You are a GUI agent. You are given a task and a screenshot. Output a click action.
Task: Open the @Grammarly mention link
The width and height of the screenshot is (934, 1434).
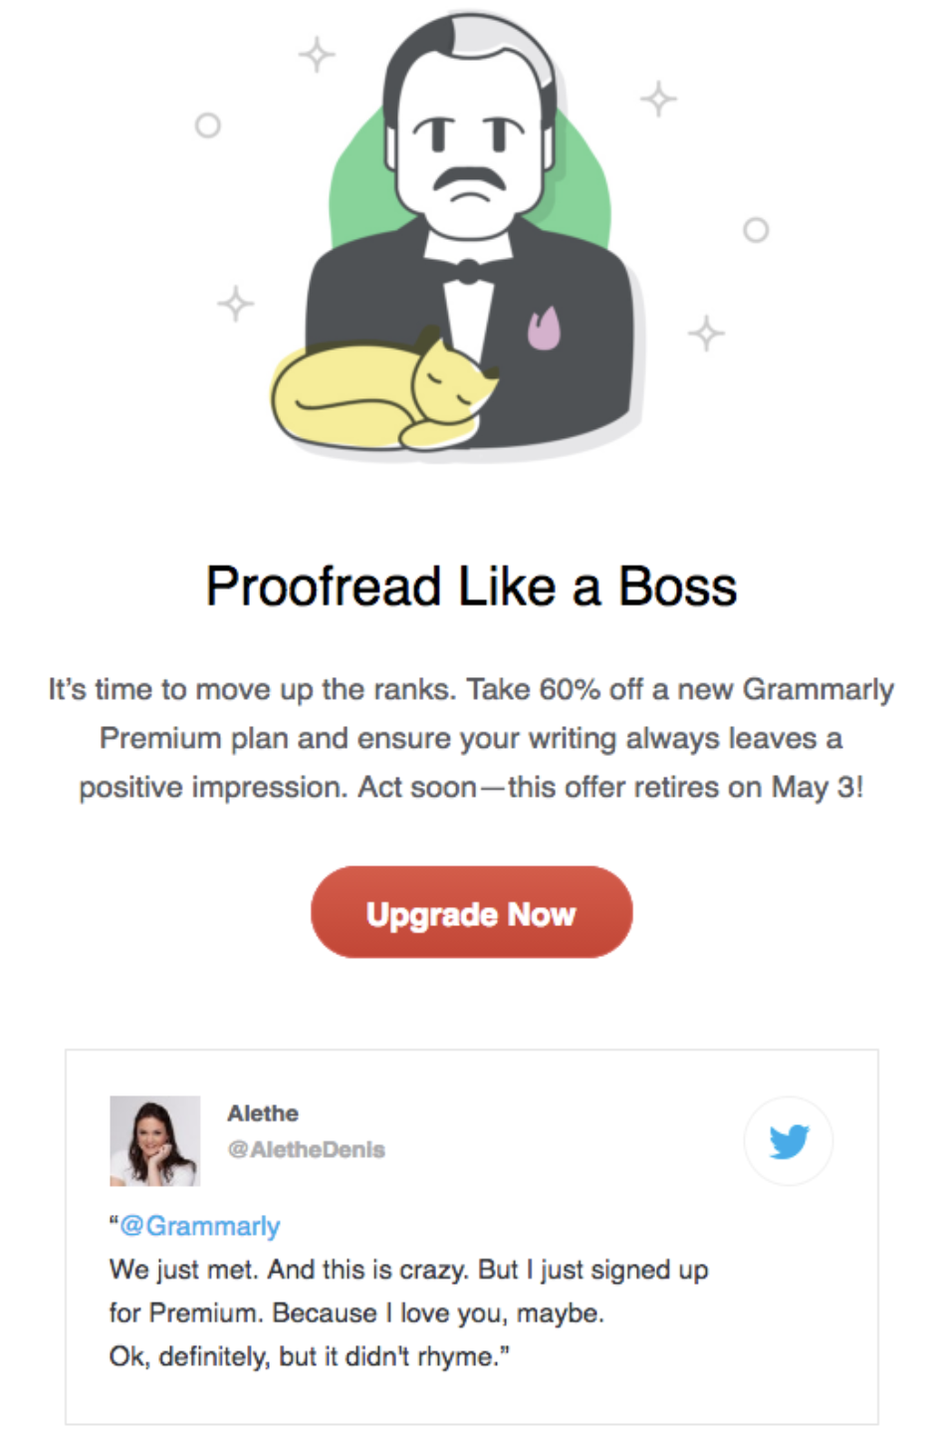click(x=199, y=1226)
